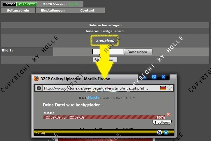
Task: Click the blue X addon icon in status bar
Action: tap(166, 133)
